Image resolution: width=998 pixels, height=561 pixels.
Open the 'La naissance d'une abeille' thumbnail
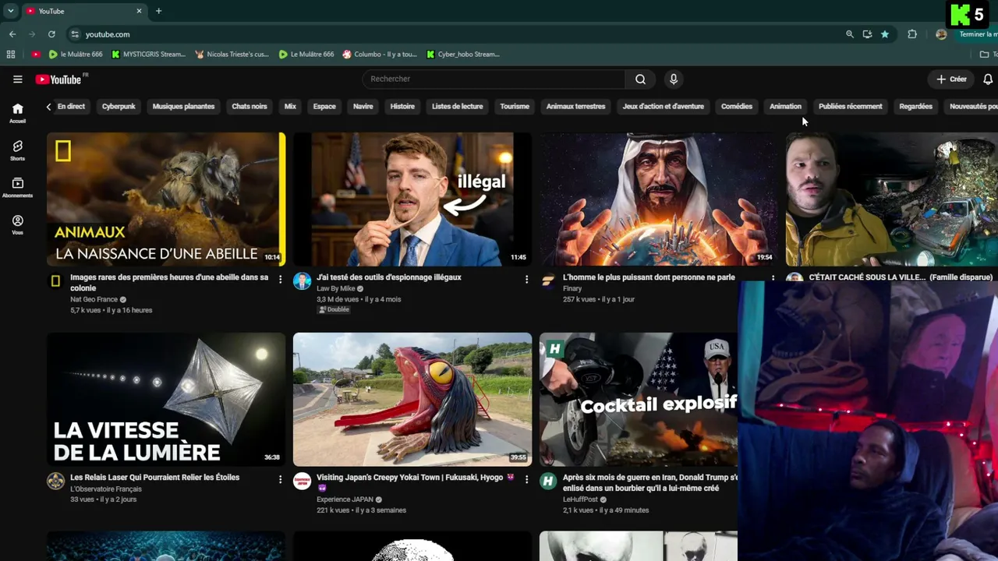[x=166, y=199]
